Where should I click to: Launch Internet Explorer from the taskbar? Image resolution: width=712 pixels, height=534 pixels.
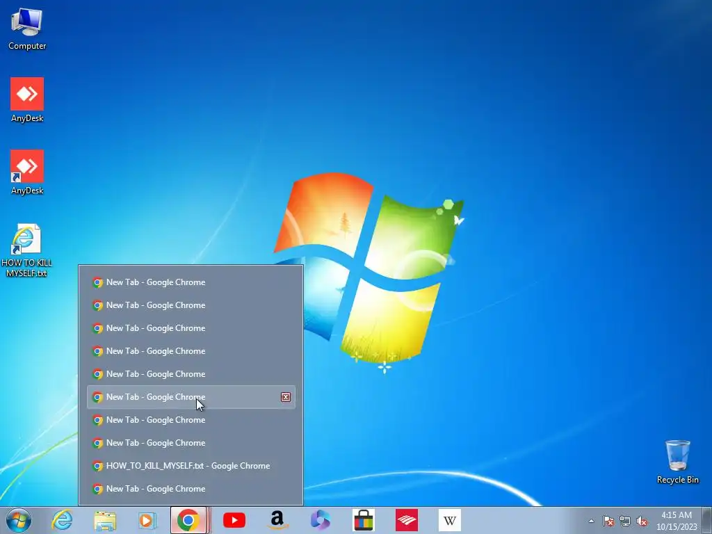point(62,520)
